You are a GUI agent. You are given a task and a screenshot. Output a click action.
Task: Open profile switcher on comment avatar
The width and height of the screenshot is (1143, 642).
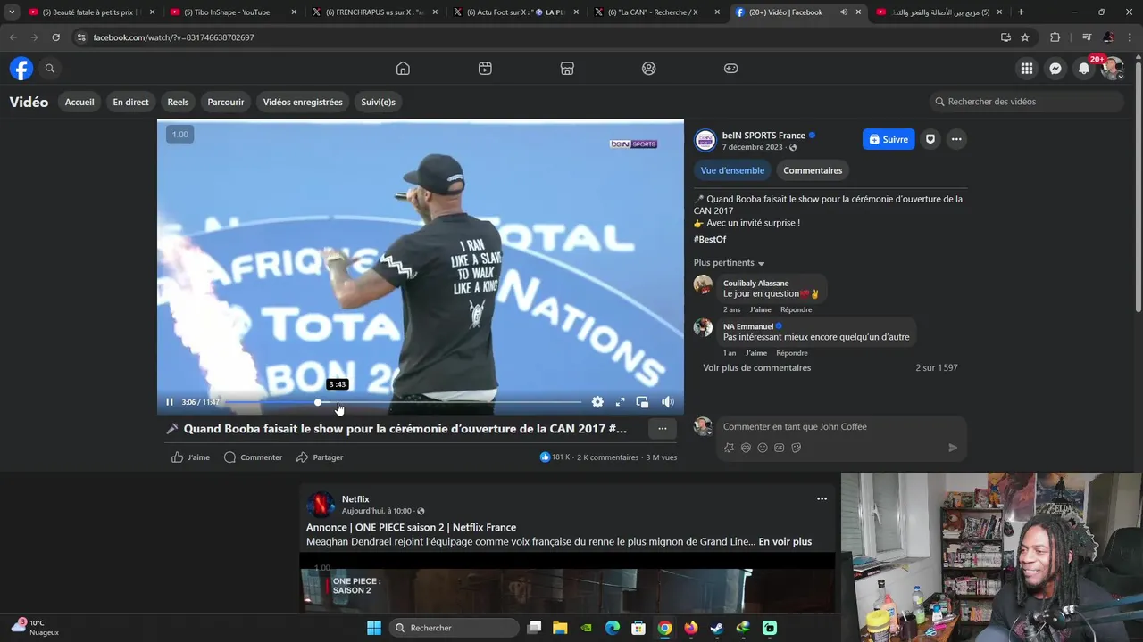click(x=704, y=426)
